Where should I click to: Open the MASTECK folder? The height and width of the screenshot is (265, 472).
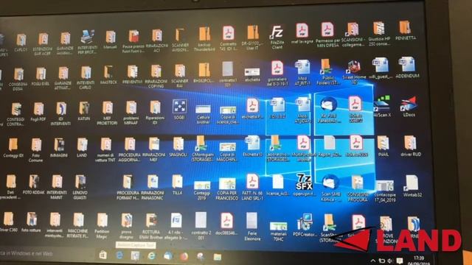pos(108,72)
